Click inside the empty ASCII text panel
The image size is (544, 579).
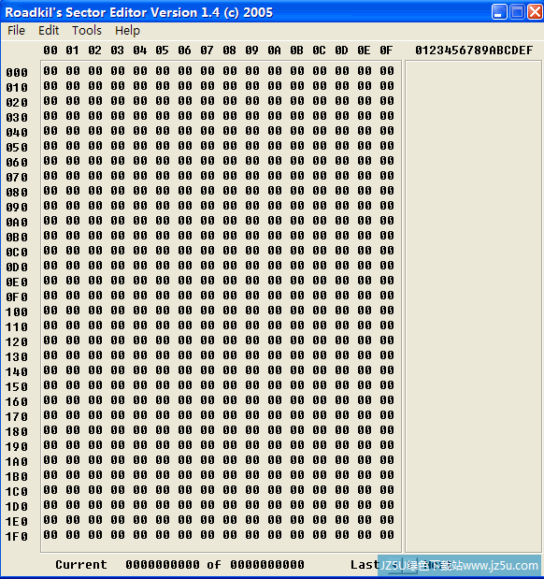pos(473,307)
